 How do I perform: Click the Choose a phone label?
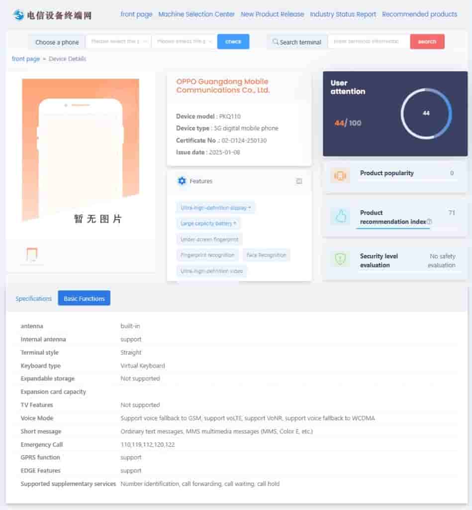click(57, 42)
